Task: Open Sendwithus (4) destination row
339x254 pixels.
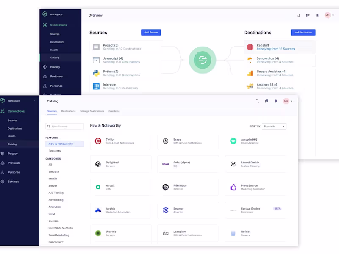Action: pos(280,60)
